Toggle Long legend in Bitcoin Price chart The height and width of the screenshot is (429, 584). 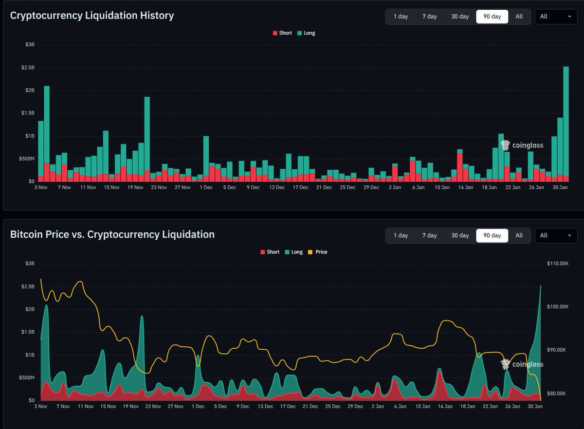coord(294,252)
